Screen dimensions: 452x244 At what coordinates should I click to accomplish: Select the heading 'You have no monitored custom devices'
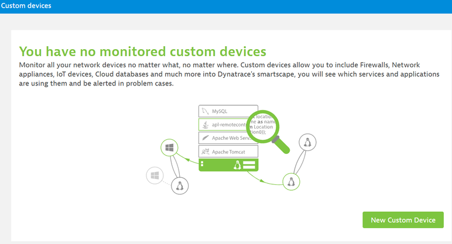click(142, 51)
